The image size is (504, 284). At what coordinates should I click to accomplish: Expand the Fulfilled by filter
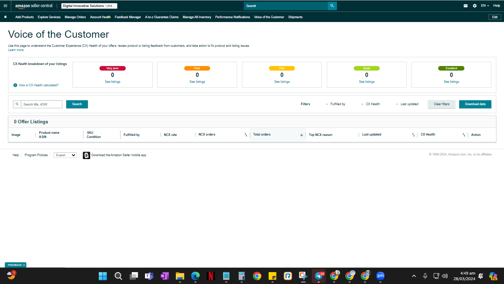(336, 104)
